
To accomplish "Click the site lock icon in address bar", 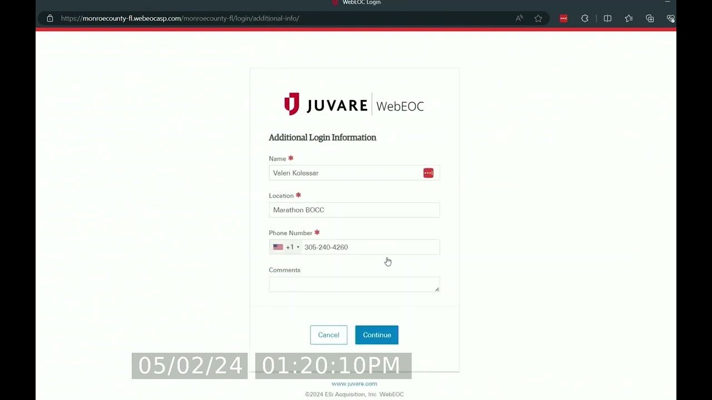I will (x=50, y=18).
